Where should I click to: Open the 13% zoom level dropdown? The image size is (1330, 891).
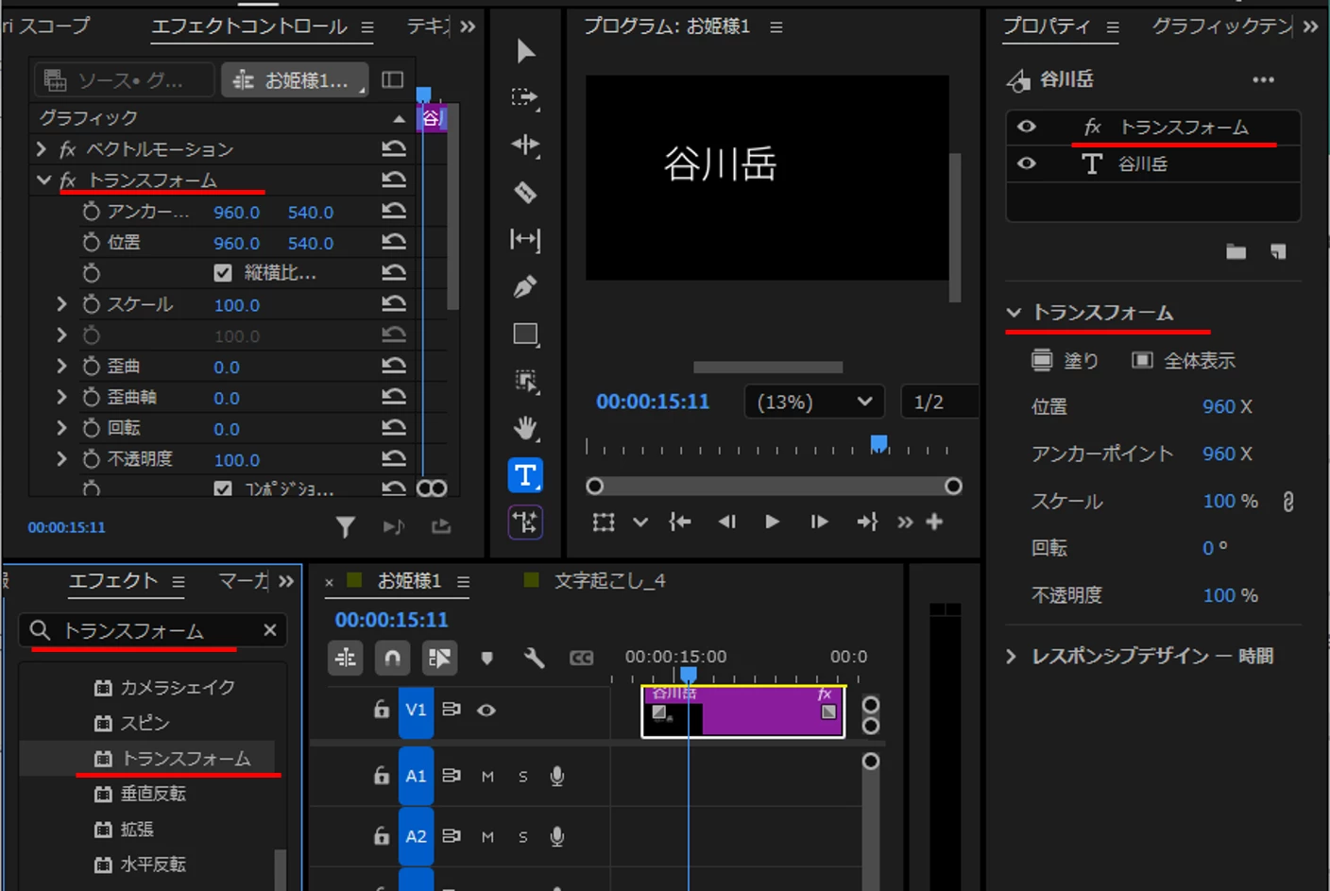[814, 403]
